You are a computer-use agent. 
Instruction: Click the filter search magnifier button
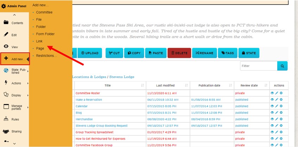tap(282, 66)
